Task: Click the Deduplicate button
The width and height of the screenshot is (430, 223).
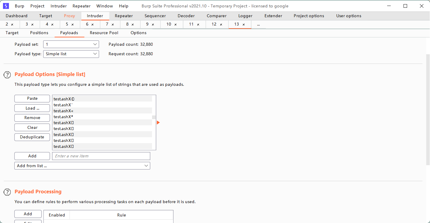Action: pyautogui.click(x=32, y=137)
